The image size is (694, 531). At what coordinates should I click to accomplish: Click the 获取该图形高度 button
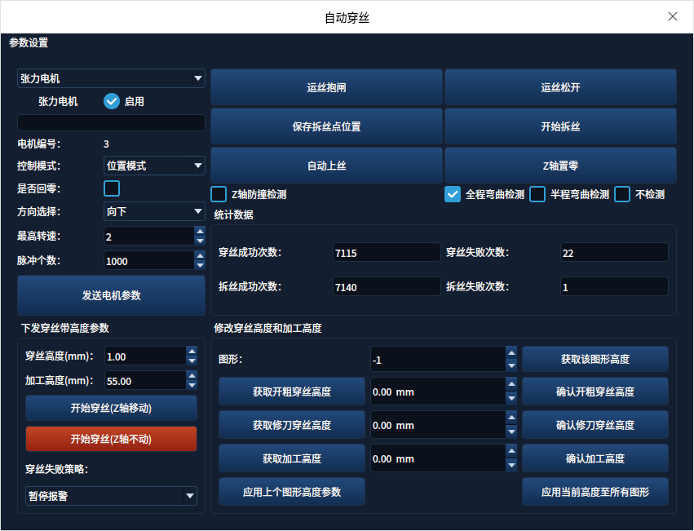[595, 359]
